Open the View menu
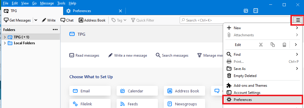This screenshot has width=304, height=108. click(x=24, y=3)
